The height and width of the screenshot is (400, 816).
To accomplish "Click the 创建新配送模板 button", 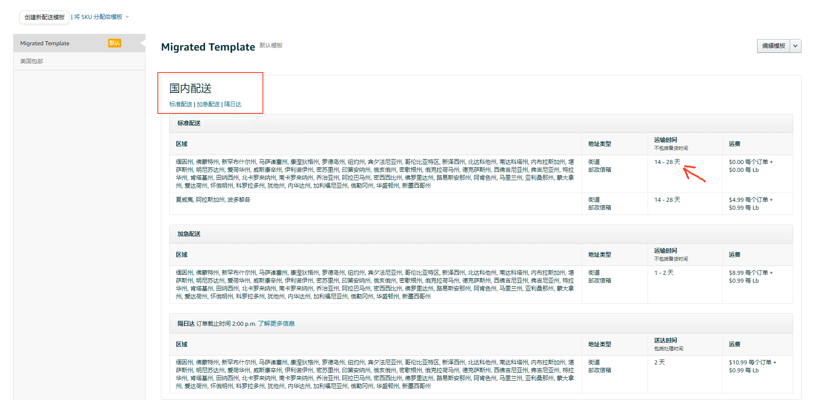I will [x=44, y=17].
